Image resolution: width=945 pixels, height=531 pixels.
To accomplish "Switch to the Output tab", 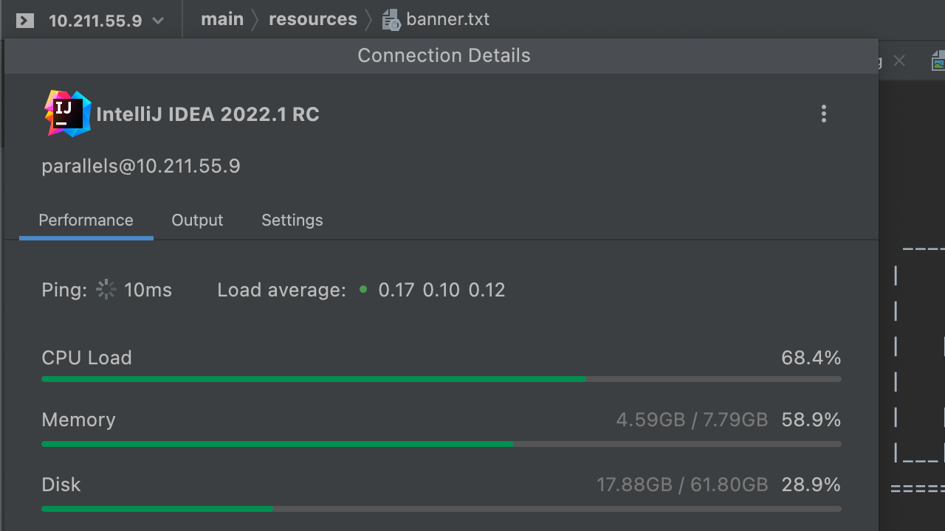I will pyautogui.click(x=197, y=221).
